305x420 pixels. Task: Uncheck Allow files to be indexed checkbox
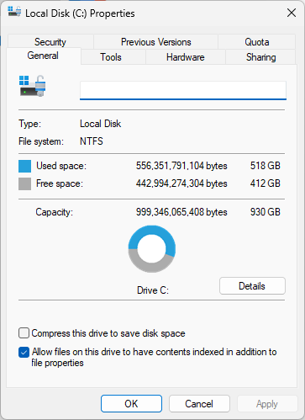(x=24, y=353)
